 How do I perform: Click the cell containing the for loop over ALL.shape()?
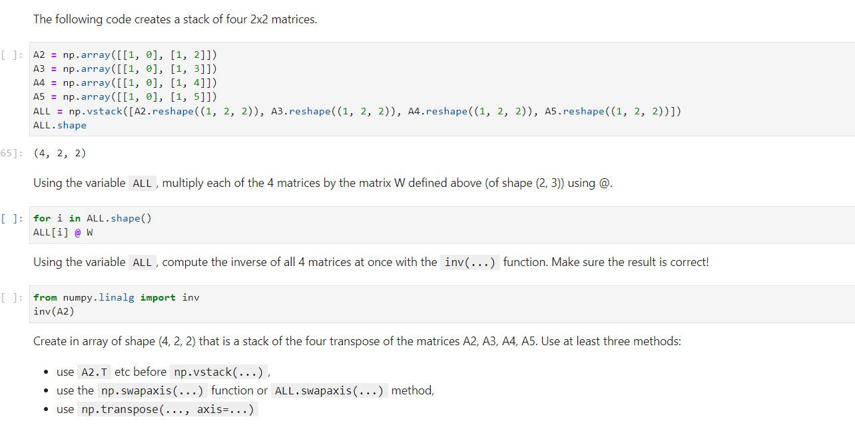point(266,225)
